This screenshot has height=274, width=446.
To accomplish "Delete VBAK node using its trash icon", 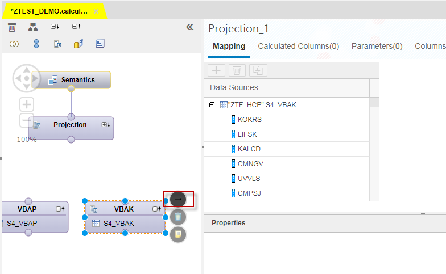I will (x=178, y=217).
